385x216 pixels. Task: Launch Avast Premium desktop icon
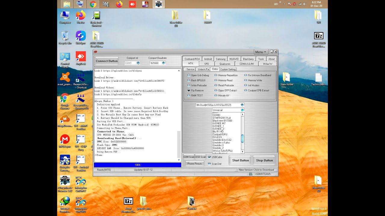coord(65,79)
